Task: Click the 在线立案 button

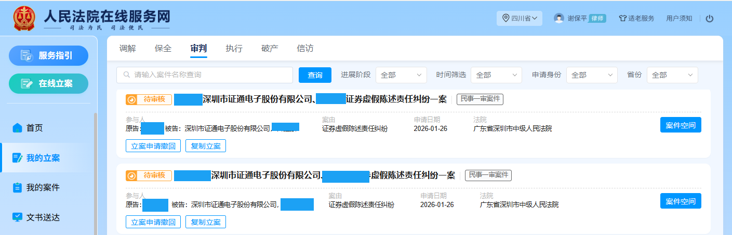Action: pos(48,83)
